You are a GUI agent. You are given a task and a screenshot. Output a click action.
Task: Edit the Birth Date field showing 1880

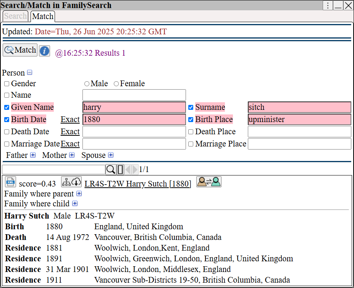[134, 119]
